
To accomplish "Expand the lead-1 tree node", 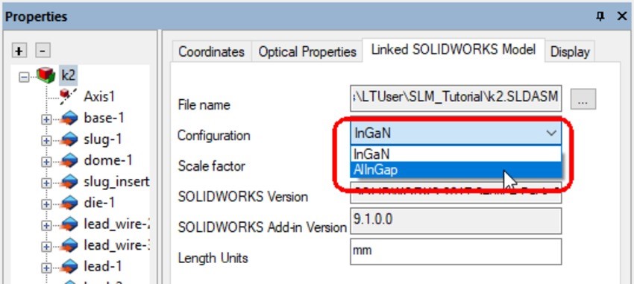I will coord(46,268).
